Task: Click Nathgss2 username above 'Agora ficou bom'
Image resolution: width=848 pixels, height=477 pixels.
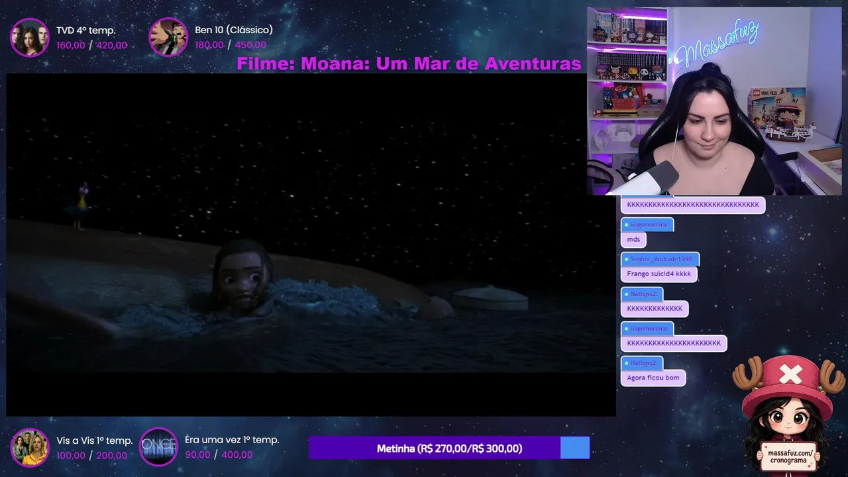Action: [x=644, y=363]
